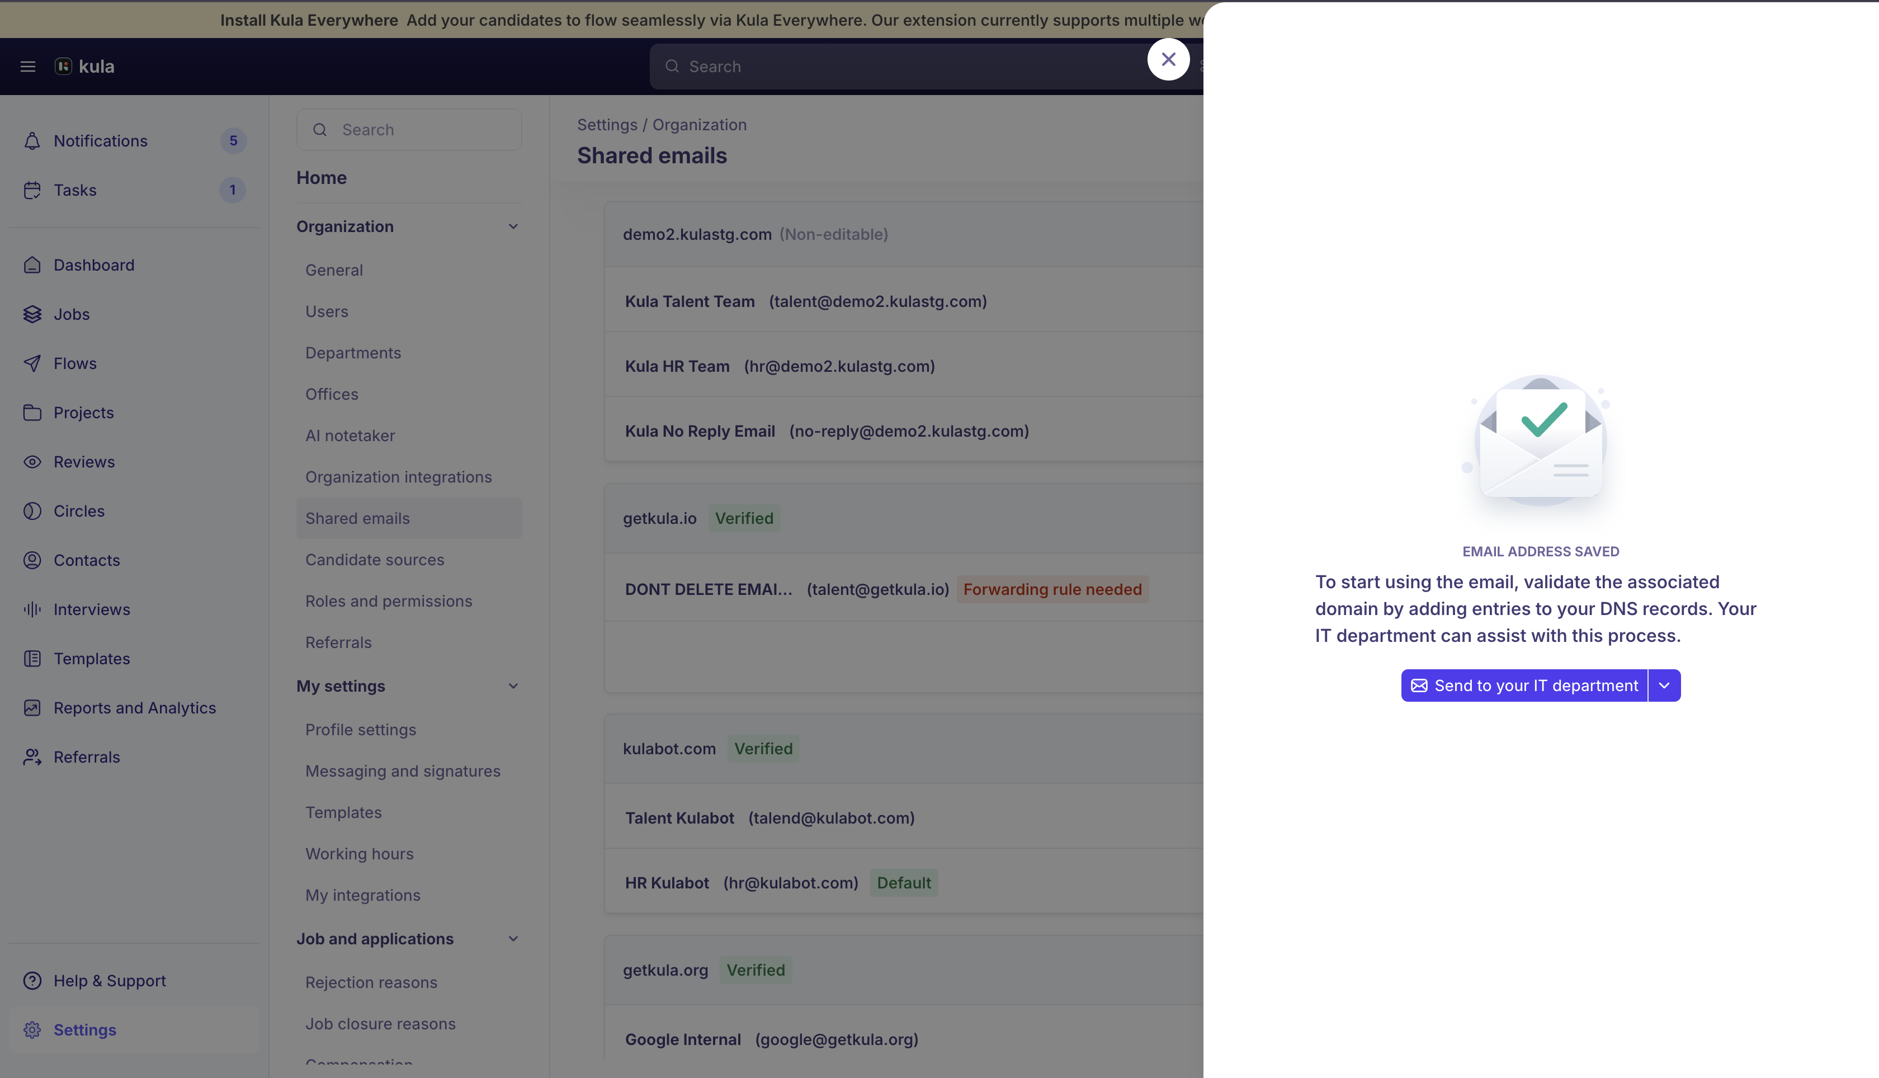Click the Flows paper plane icon
The height and width of the screenshot is (1078, 1879).
(x=32, y=363)
